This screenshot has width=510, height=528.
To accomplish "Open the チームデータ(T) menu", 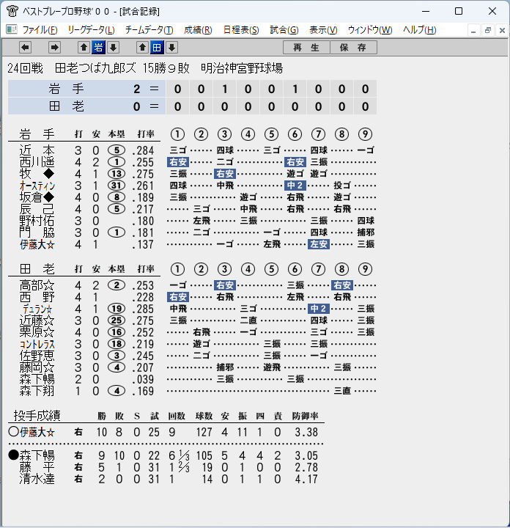I will pyautogui.click(x=149, y=30).
